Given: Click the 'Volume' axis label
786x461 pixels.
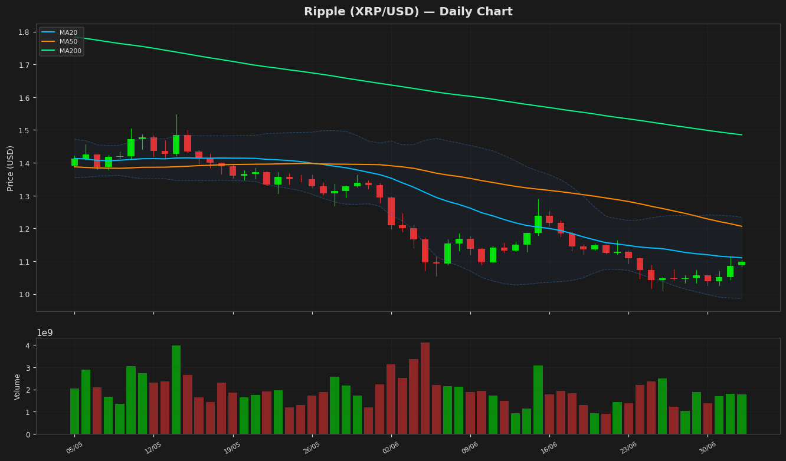Looking at the screenshot, I should 18,386.
